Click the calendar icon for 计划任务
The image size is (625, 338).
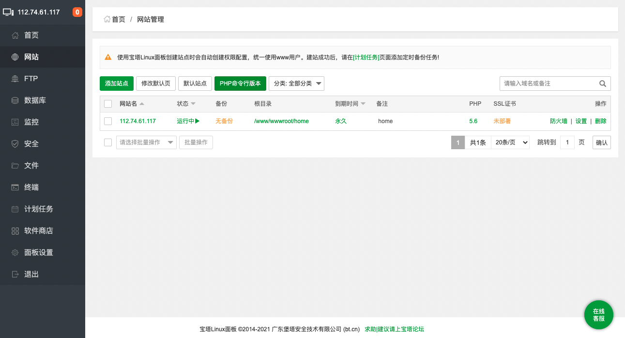tap(15, 209)
